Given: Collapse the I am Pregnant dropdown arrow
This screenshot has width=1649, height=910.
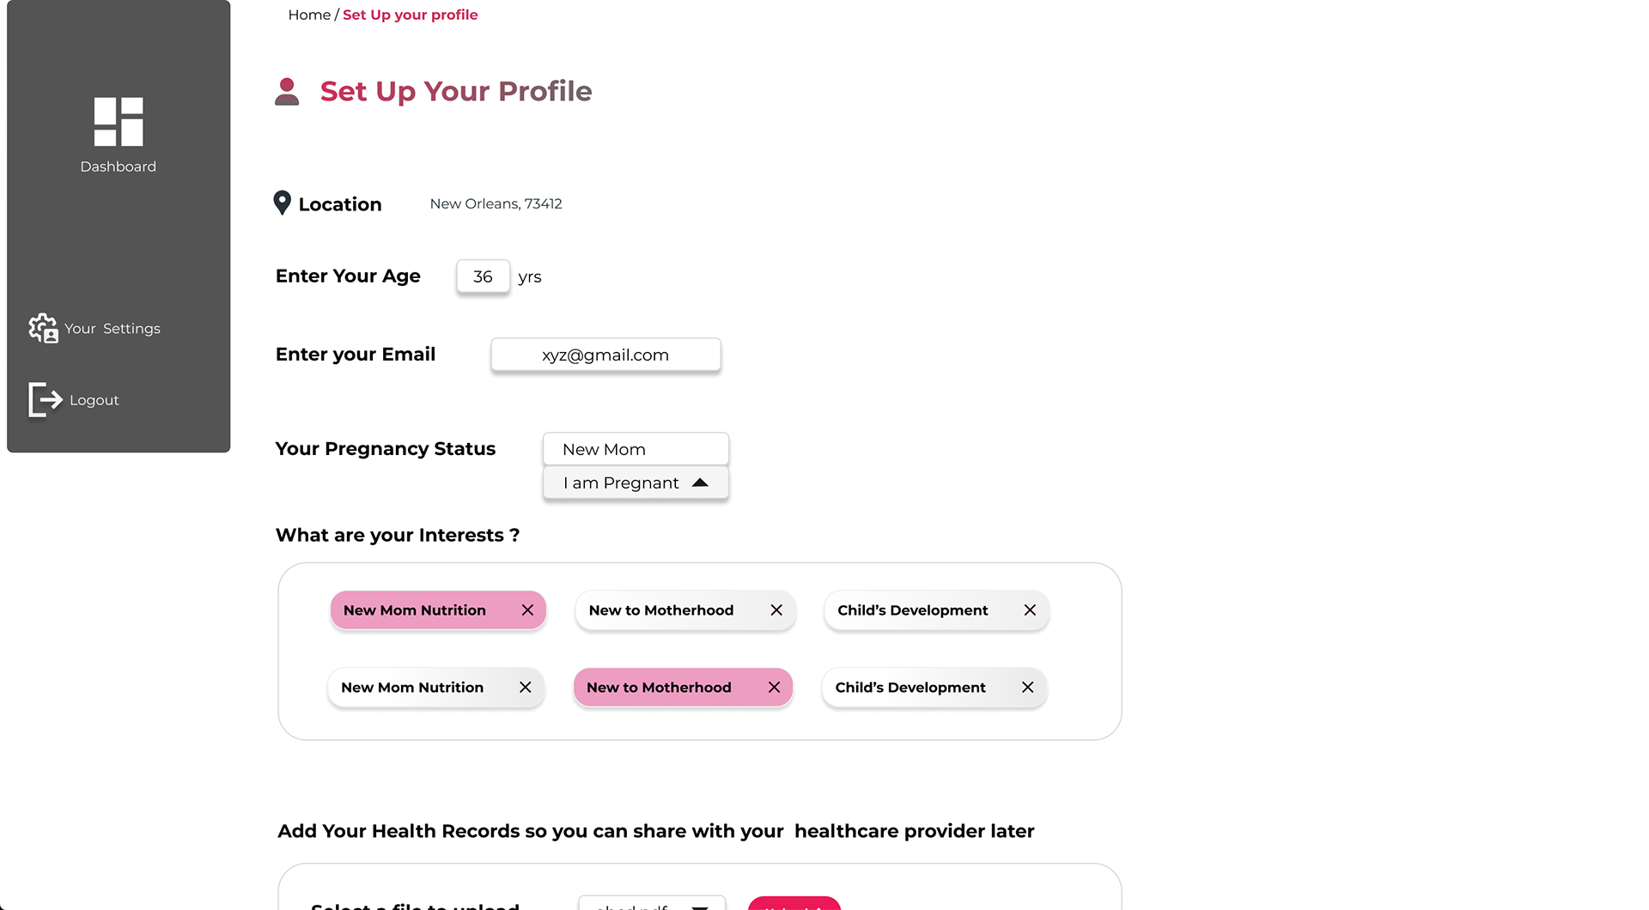Looking at the screenshot, I should 700,482.
